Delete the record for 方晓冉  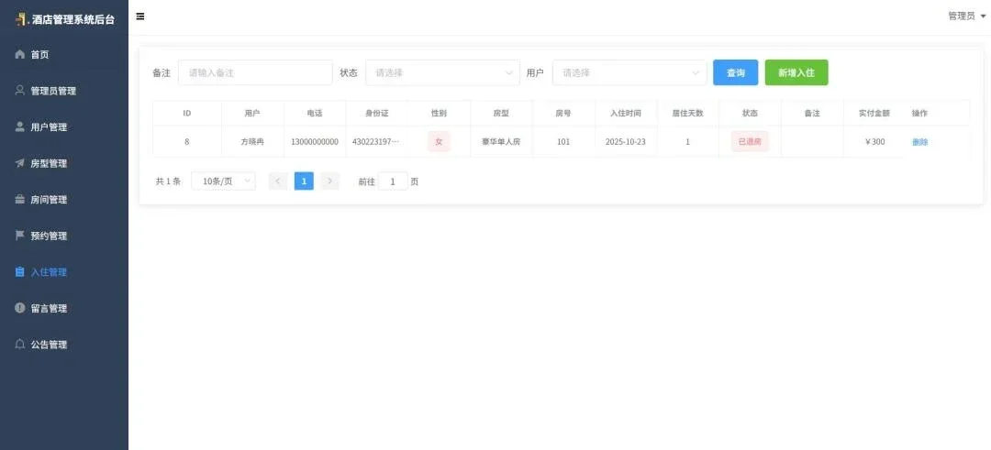pos(919,142)
